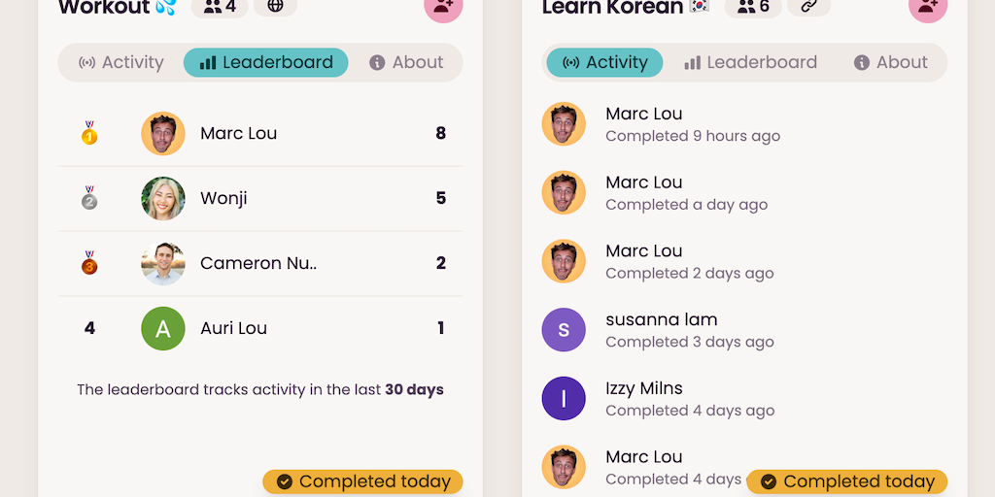Toggle Completed today on Workout card
Image resolution: width=995 pixels, height=497 pixels.
pyautogui.click(x=362, y=481)
